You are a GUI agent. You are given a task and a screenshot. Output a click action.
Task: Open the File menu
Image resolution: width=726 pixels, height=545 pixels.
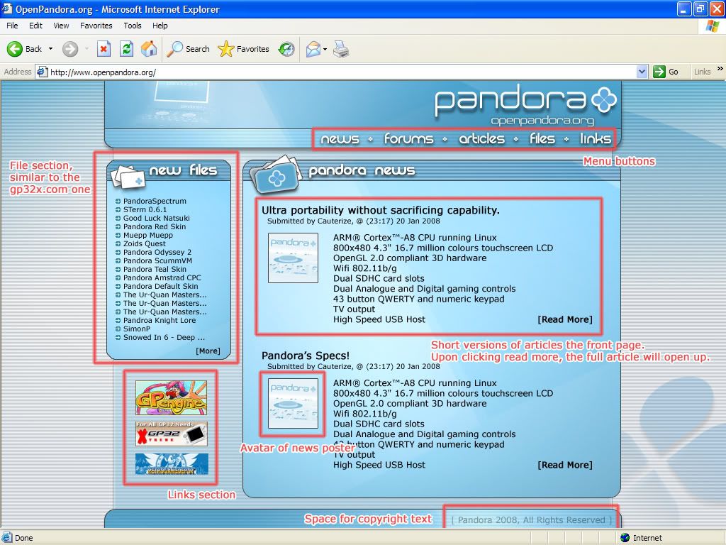pyautogui.click(x=12, y=26)
